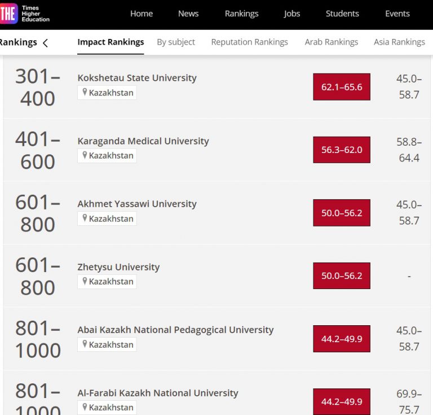Screen dimensions: 433x415
Task: Switch to the Impact Rankings tab
Action: click(x=111, y=42)
